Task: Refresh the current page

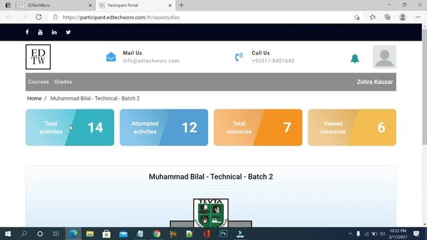Action: pyautogui.click(x=39, y=17)
